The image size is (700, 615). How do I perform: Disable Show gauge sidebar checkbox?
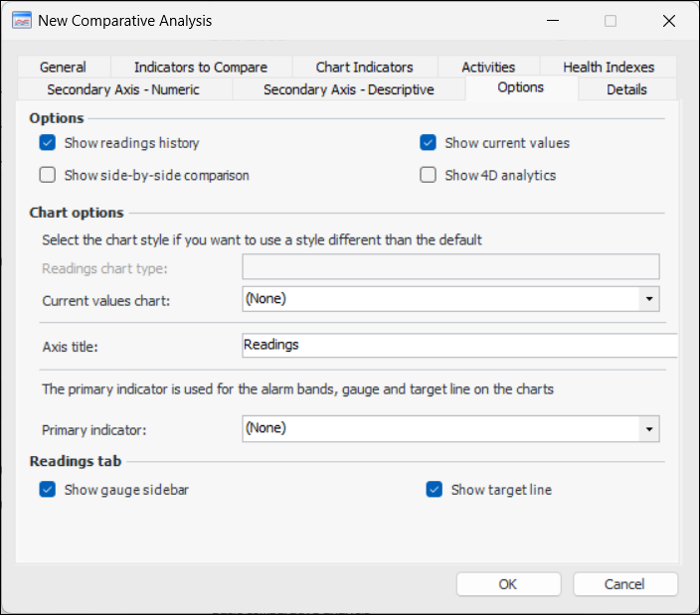(x=48, y=490)
